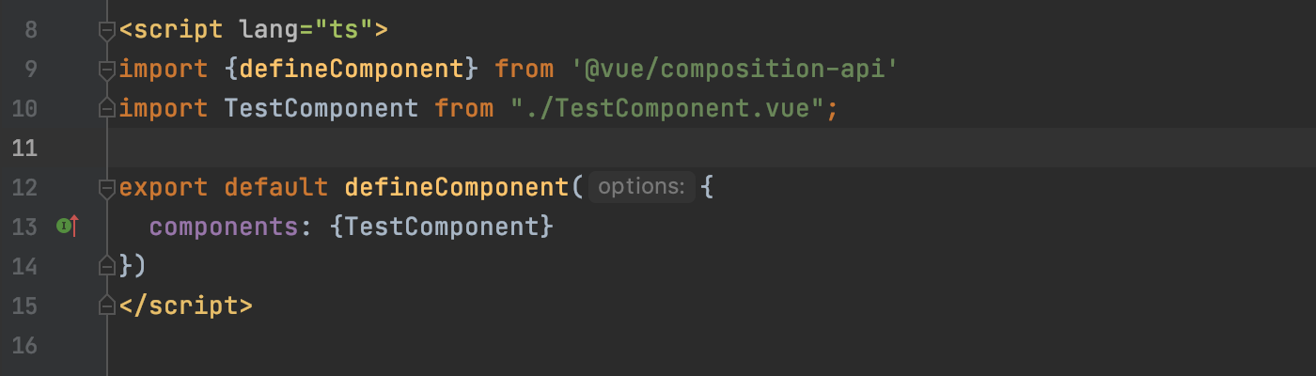The image size is (1316, 376).
Task: Click the fold end marker on line 14
Action: click(107, 266)
